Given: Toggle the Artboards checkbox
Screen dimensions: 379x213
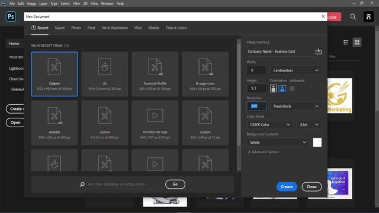Looking at the screenshot, I should pyautogui.click(x=292, y=88).
